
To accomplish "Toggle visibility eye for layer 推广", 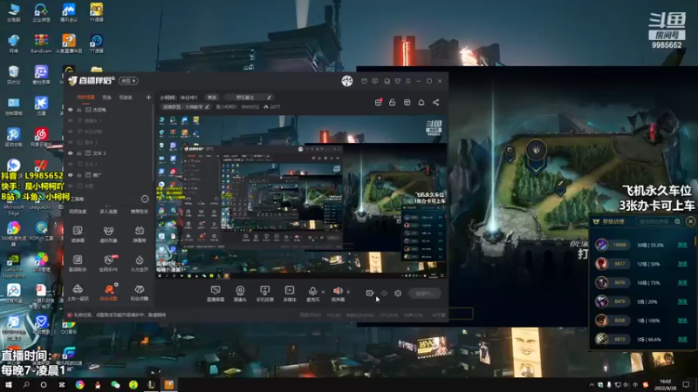I will pyautogui.click(x=71, y=175).
